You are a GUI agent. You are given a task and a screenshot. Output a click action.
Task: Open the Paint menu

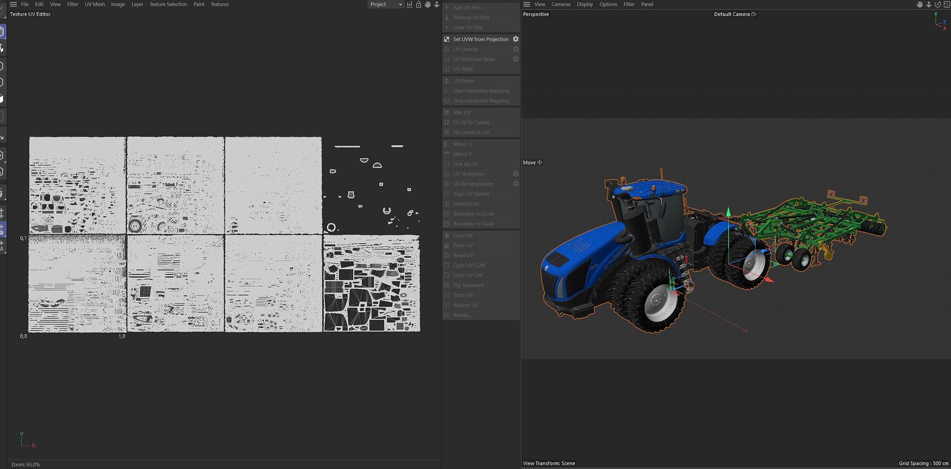[199, 4]
